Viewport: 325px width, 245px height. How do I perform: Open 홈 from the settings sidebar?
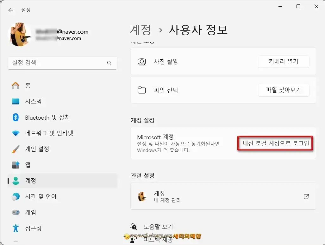(x=28, y=85)
